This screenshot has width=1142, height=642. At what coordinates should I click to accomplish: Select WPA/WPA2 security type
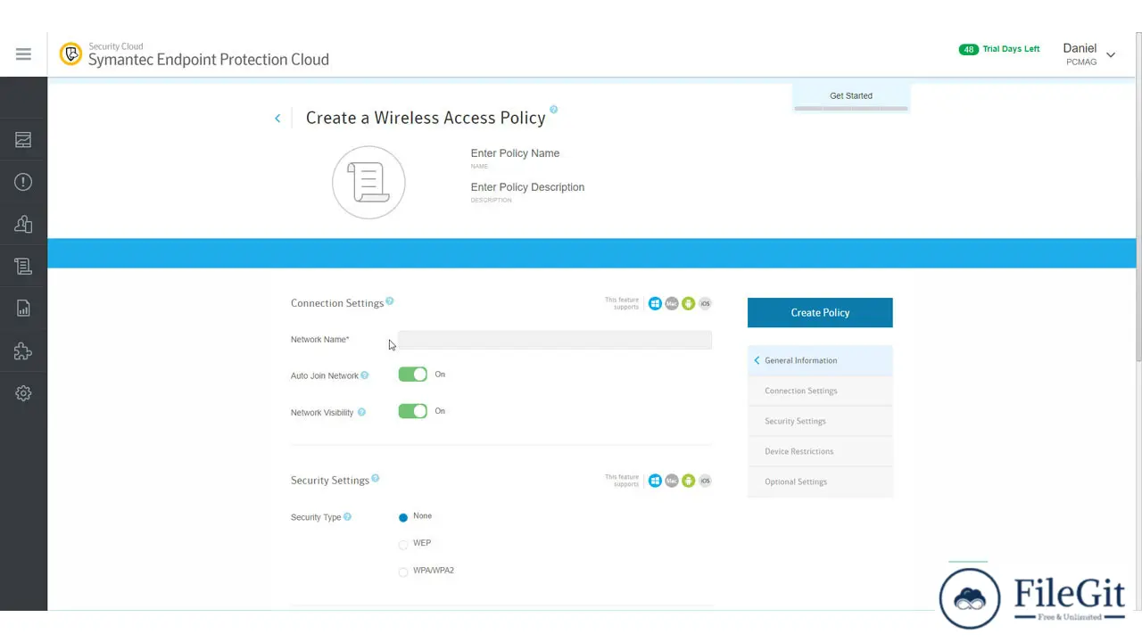403,572
